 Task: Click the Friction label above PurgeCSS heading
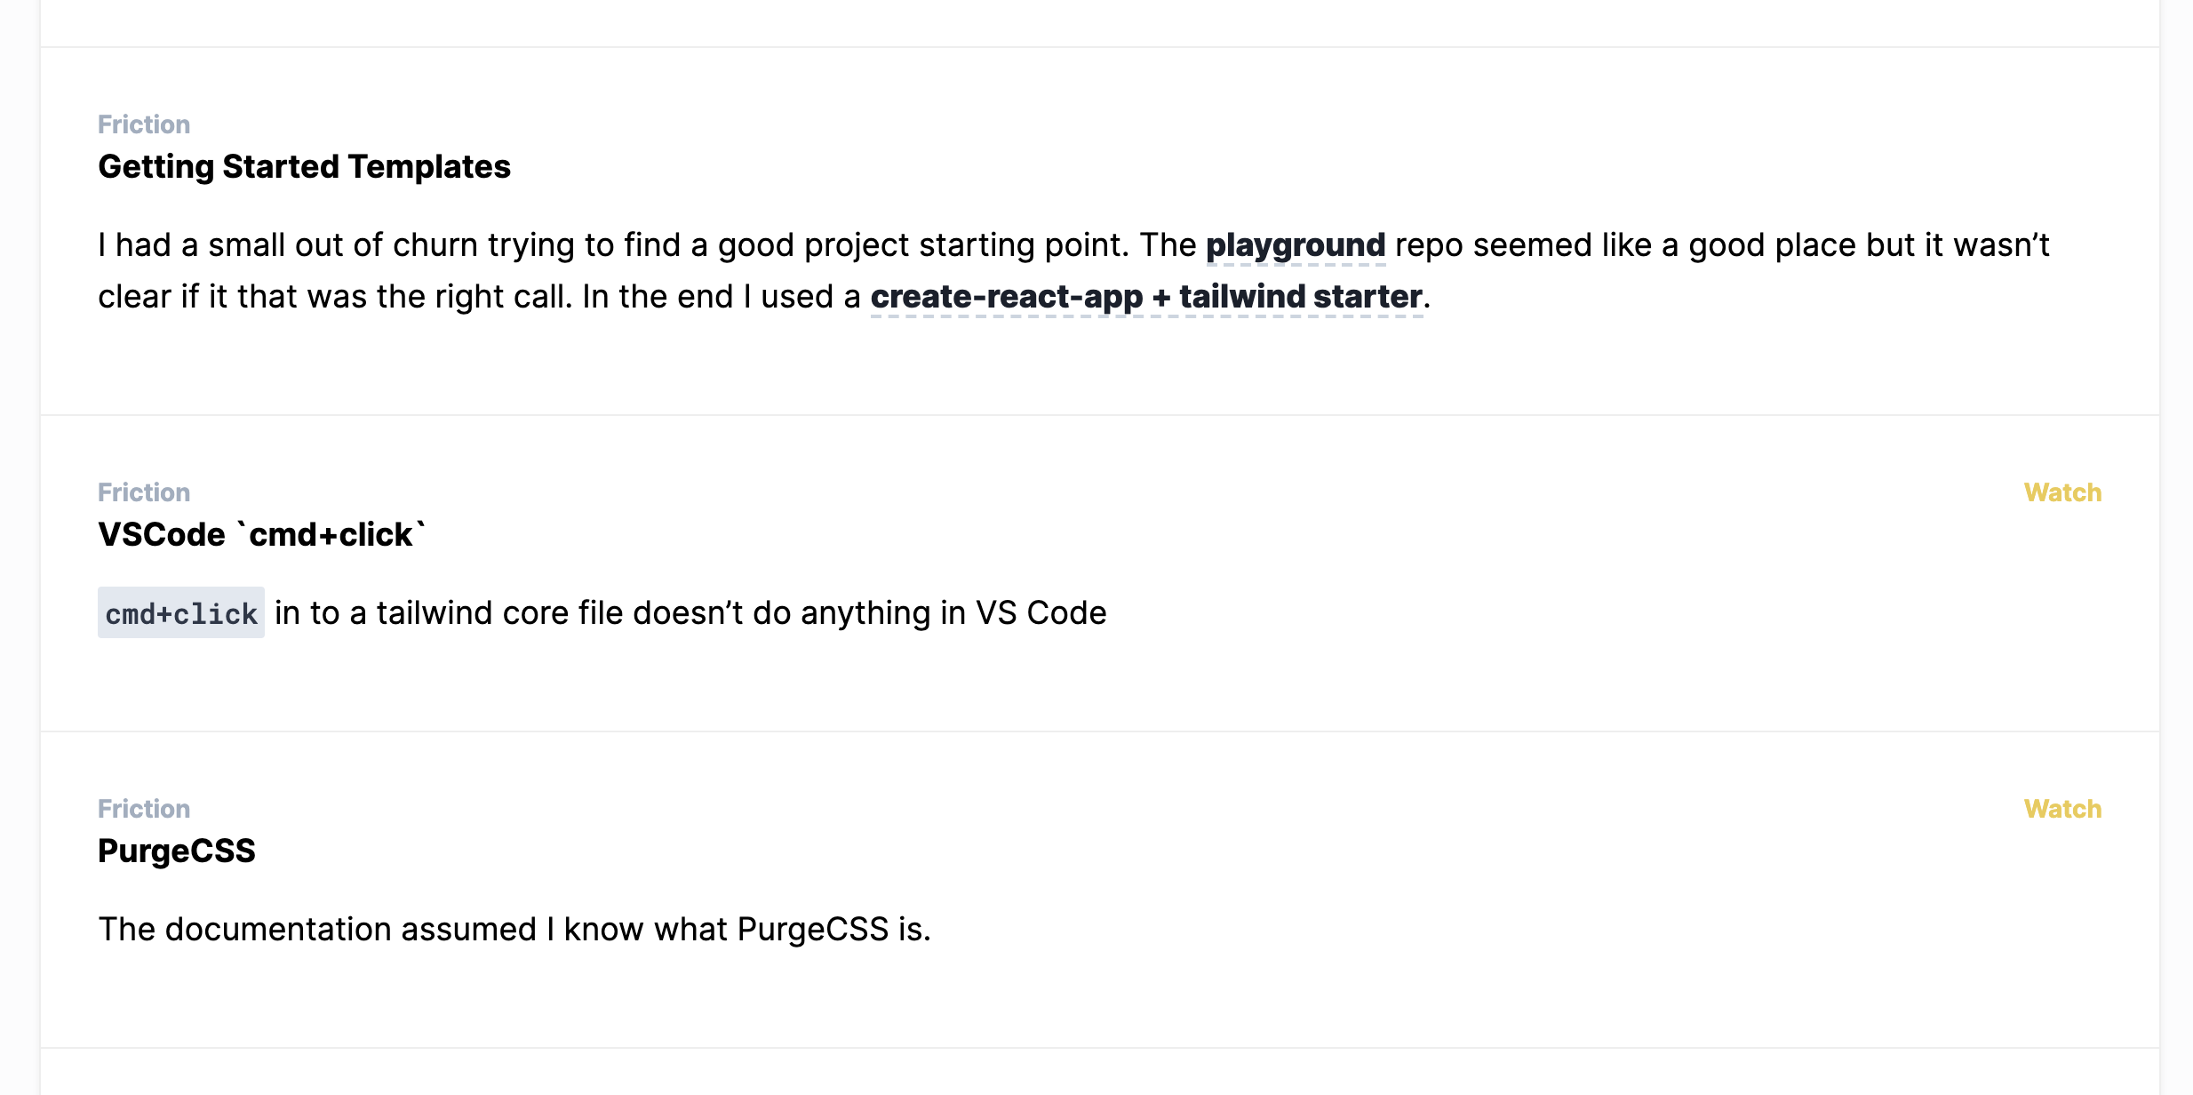(x=144, y=809)
